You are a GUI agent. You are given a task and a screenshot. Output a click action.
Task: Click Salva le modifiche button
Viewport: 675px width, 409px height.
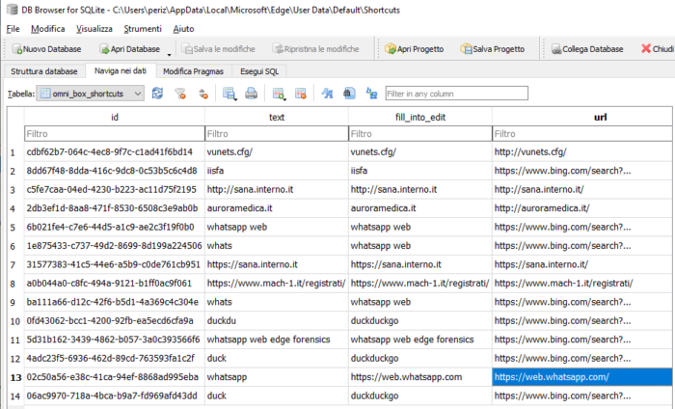[218, 49]
